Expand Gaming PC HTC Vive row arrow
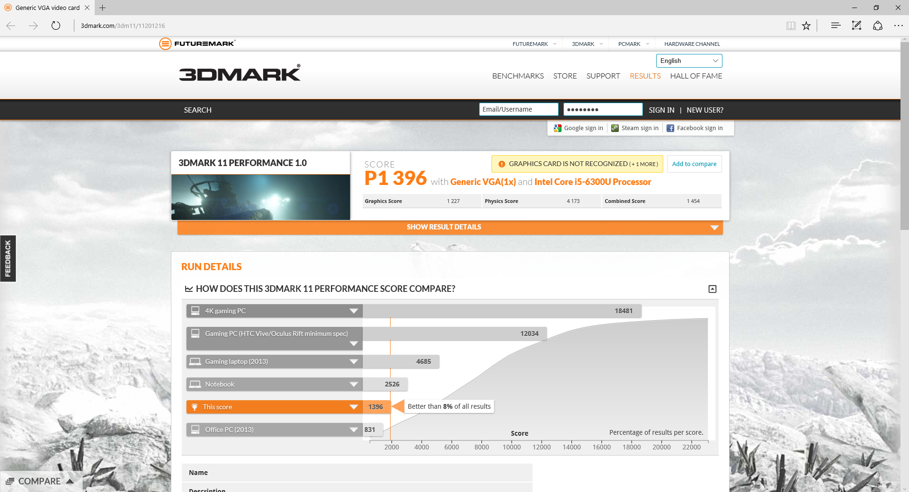This screenshot has height=492, width=909. [x=354, y=344]
